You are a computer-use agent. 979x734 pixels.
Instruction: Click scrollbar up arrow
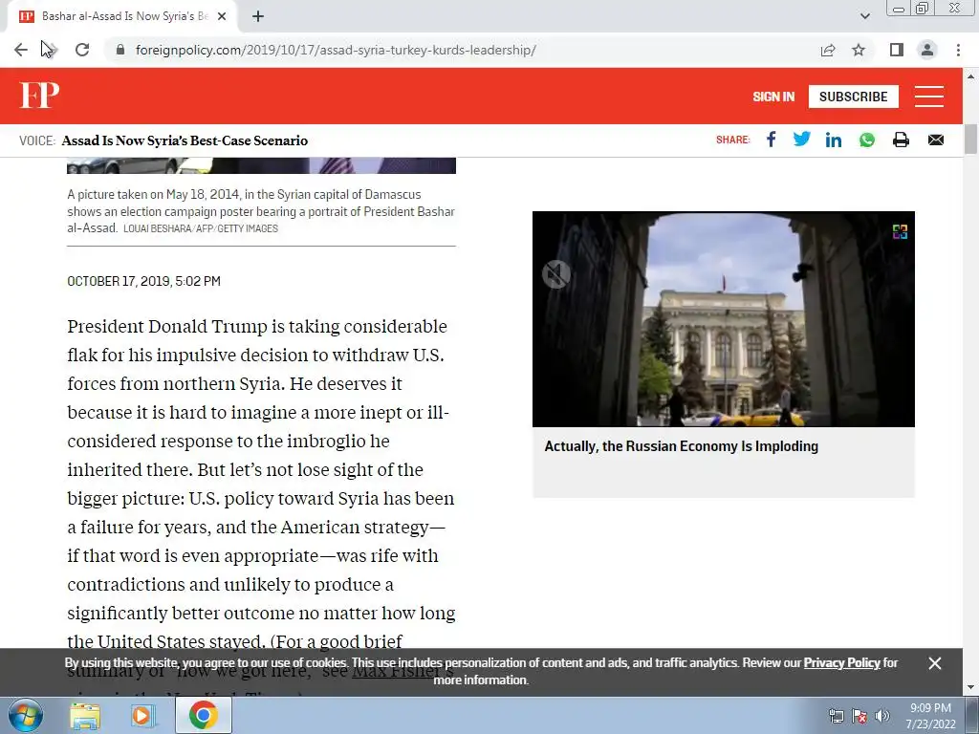pyautogui.click(x=970, y=76)
